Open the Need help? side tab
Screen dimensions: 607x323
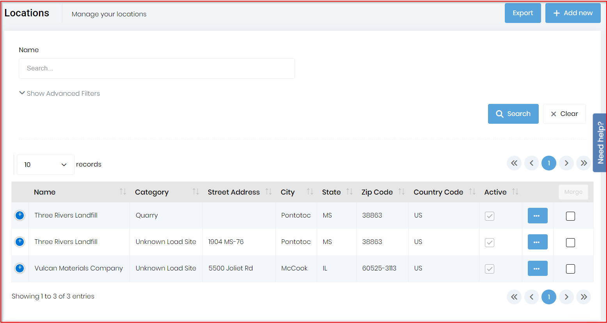600,142
